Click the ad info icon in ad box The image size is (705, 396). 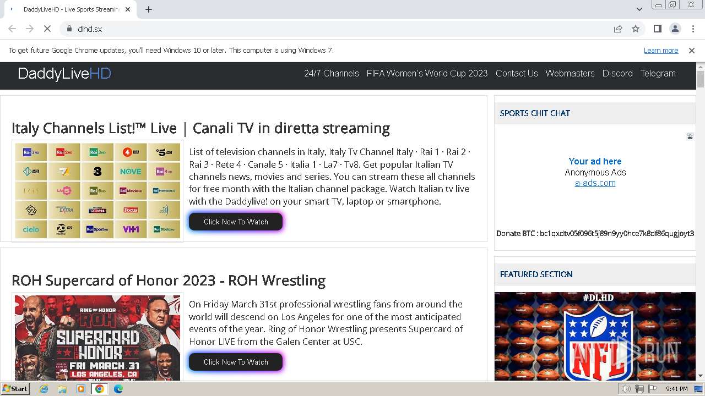click(x=690, y=136)
